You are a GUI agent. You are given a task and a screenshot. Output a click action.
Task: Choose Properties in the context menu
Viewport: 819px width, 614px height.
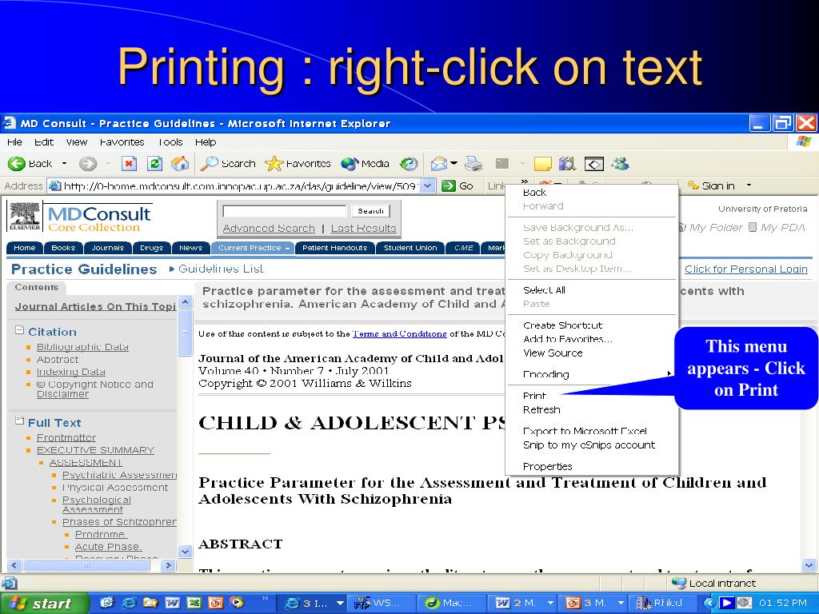coord(547,466)
